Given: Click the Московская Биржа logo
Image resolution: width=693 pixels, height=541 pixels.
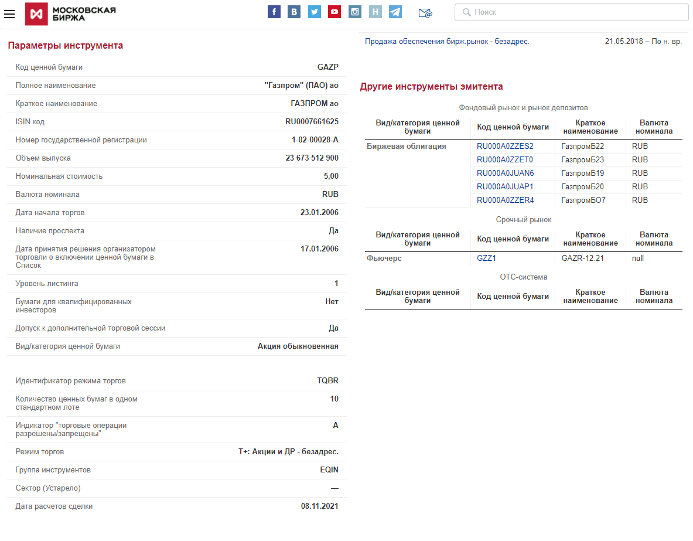Looking at the screenshot, I should [x=70, y=14].
